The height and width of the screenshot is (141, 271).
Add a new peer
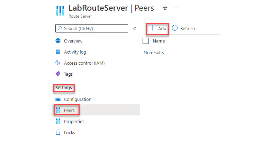(158, 28)
